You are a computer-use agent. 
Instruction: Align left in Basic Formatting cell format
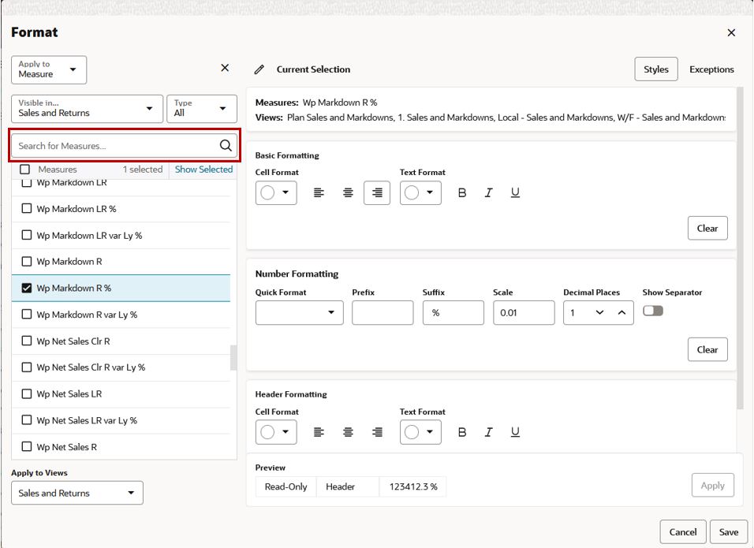[319, 193]
